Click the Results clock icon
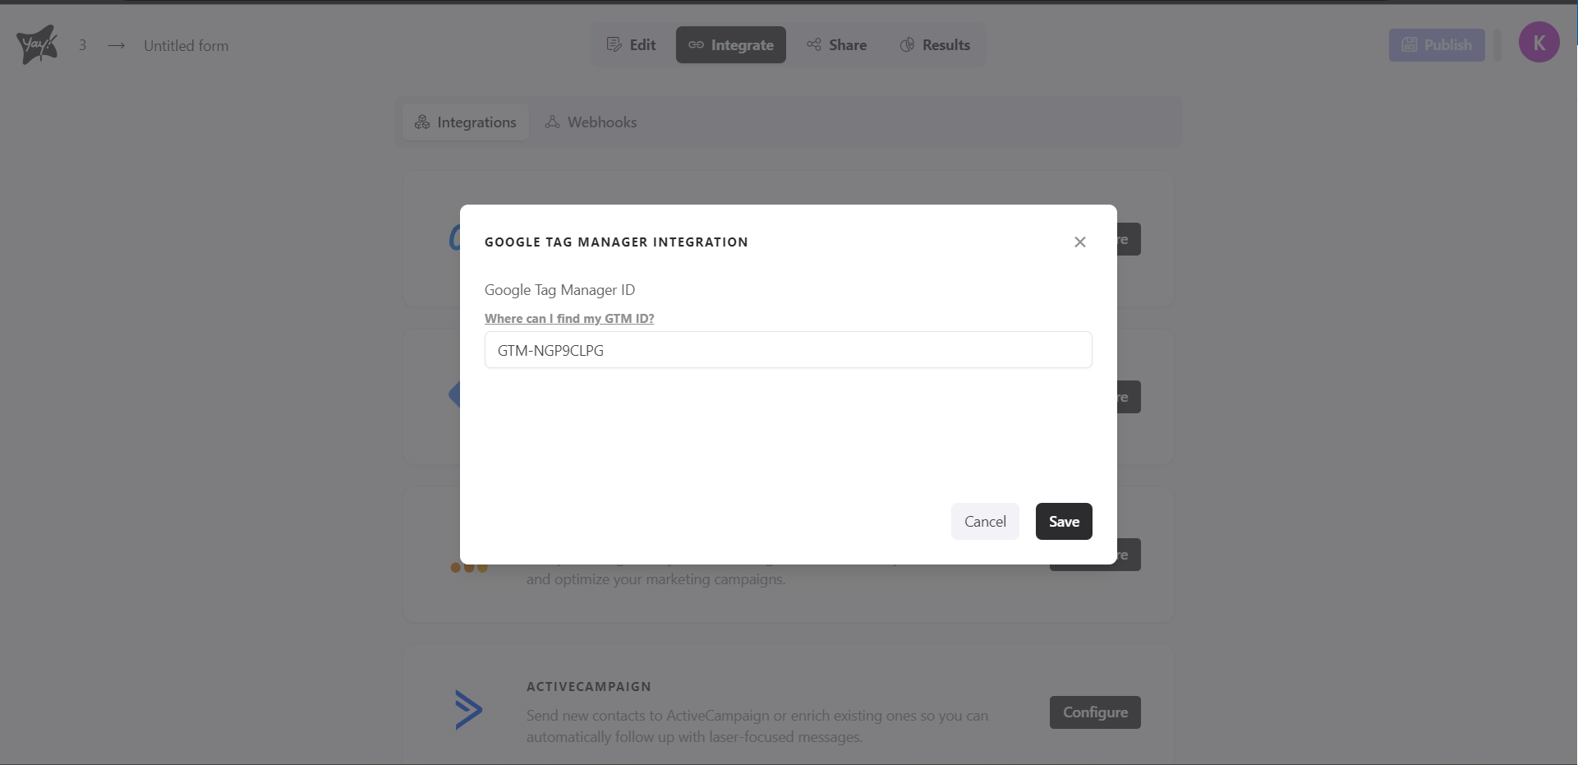Image resolution: width=1578 pixels, height=765 pixels. click(x=908, y=44)
